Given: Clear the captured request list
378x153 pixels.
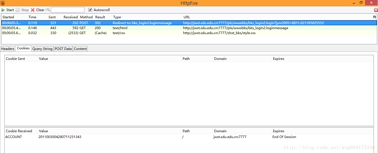Looking at the screenshot, I should (37, 10).
